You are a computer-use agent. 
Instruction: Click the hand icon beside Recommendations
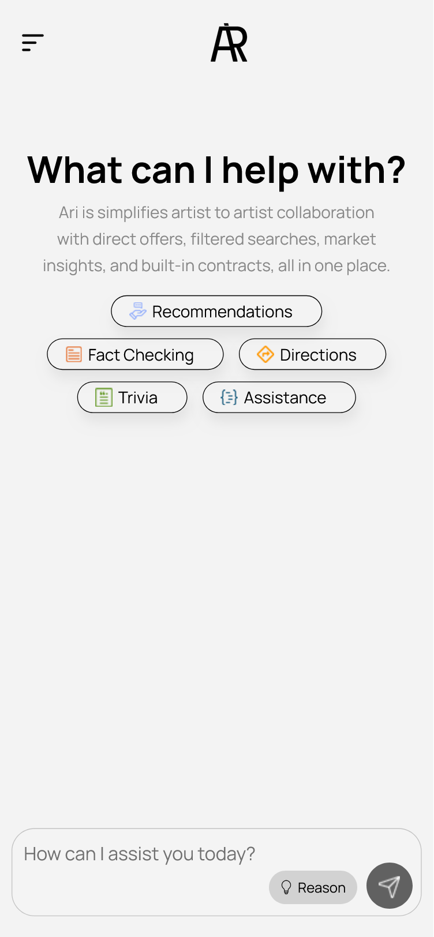(x=138, y=311)
